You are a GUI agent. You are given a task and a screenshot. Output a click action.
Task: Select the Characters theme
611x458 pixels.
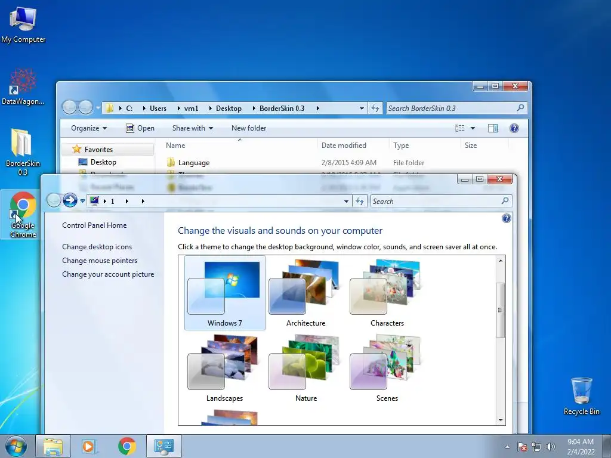coord(387,293)
